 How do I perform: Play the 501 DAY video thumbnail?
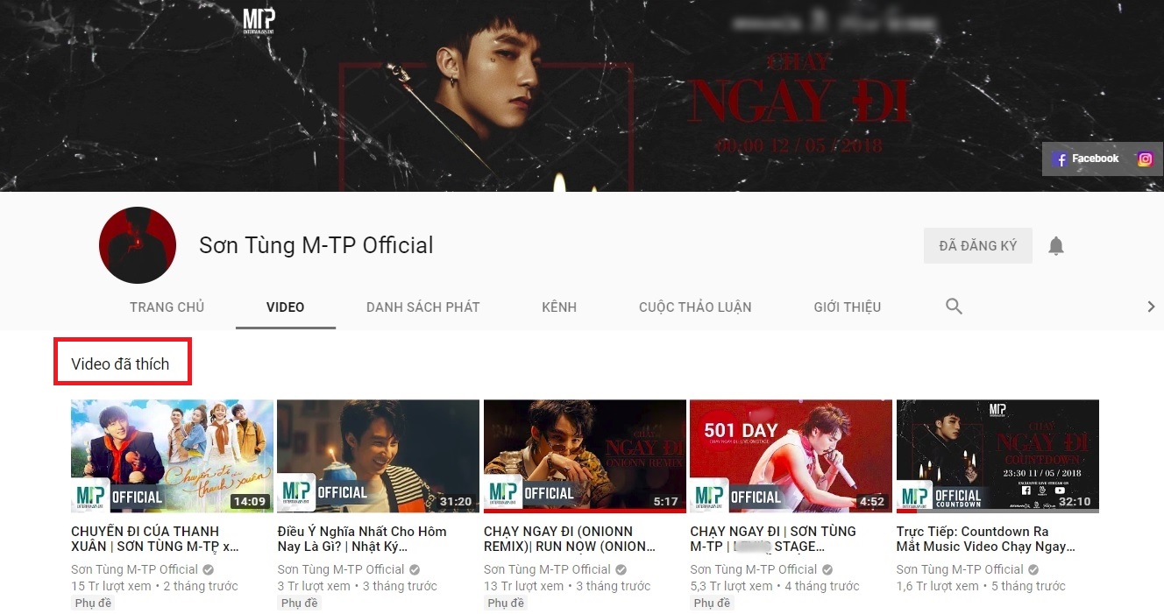click(x=791, y=456)
